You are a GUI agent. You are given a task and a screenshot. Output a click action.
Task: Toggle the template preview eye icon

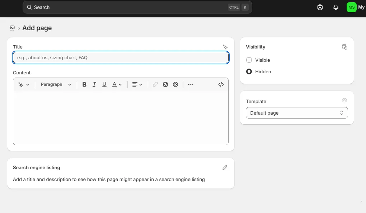[344, 100]
